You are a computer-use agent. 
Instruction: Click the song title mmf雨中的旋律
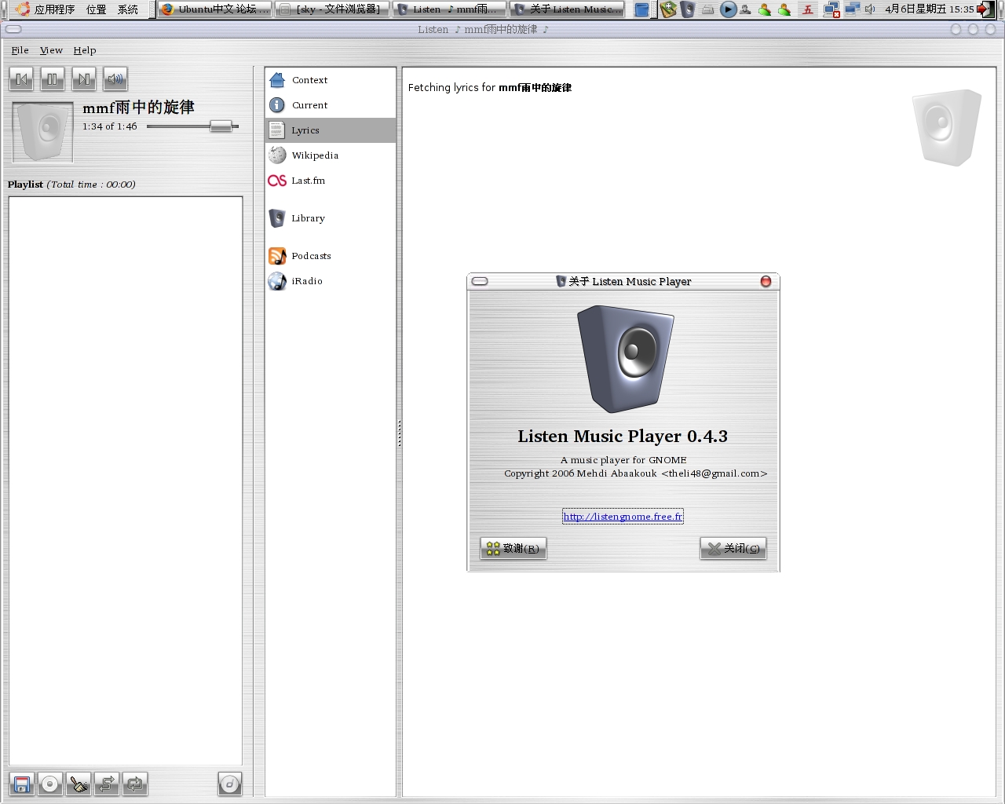(138, 108)
